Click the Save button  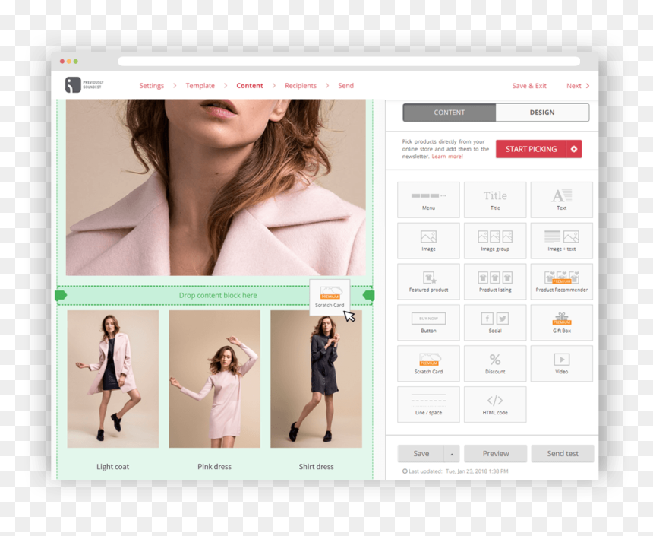click(x=421, y=453)
